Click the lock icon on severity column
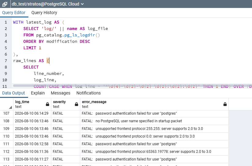The height and width of the screenshot is (166, 252). [x=77, y=104]
